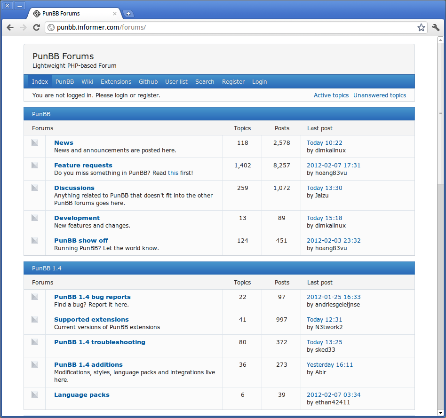Open the PunBB navigation link
This screenshot has width=446, height=418.
[64, 82]
